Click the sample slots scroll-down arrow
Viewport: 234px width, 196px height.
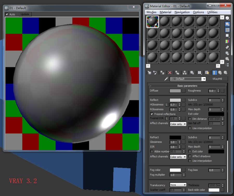[x=222, y=62]
